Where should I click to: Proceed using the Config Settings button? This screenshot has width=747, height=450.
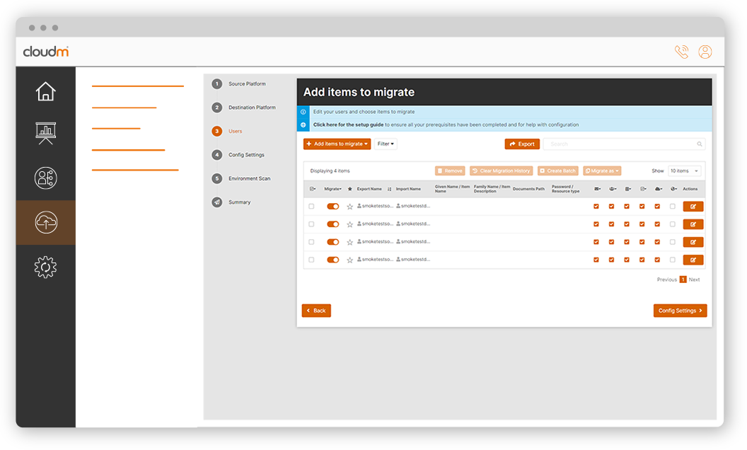click(680, 310)
